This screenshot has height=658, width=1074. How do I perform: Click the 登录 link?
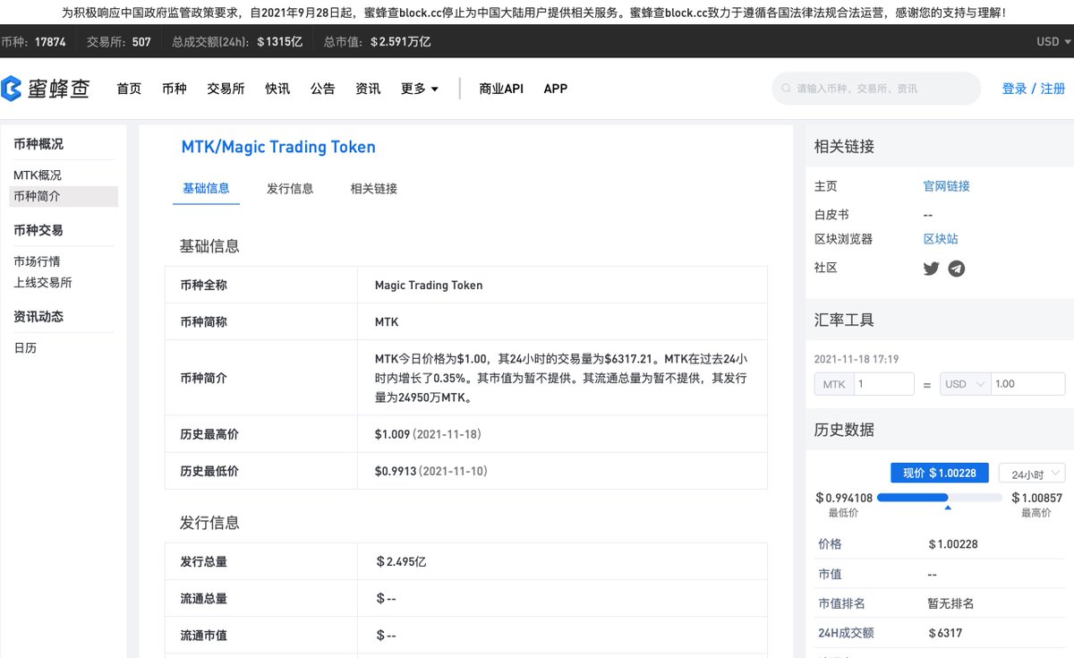pos(1014,89)
